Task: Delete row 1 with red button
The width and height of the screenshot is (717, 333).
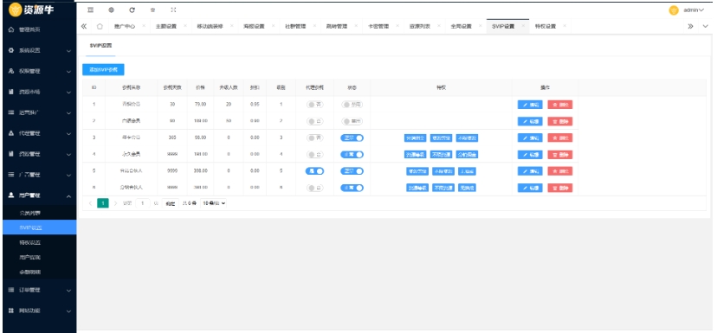Action: pyautogui.click(x=559, y=105)
